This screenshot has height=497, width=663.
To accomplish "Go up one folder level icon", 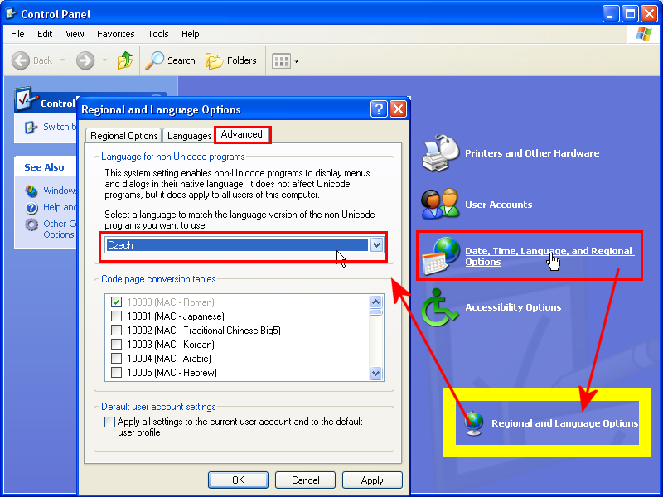I will [125, 60].
